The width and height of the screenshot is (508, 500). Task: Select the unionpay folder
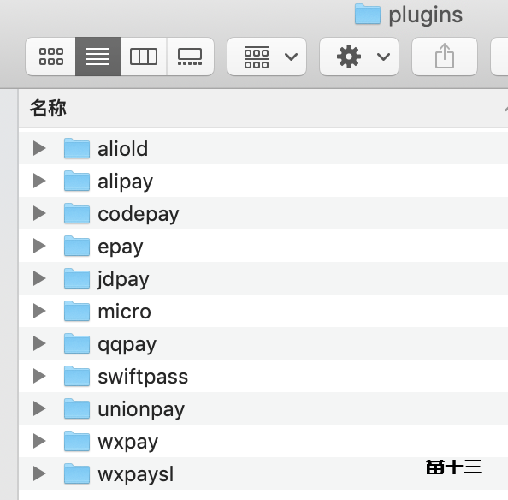click(263, 408)
